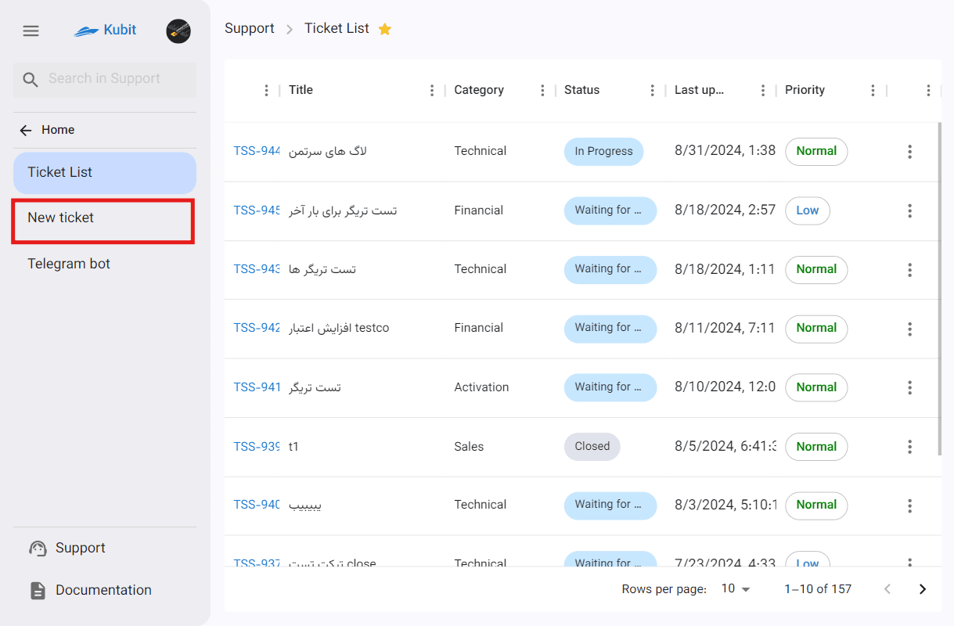Open Support at the sidebar bottom
This screenshot has height=626, width=954.
[x=105, y=549]
